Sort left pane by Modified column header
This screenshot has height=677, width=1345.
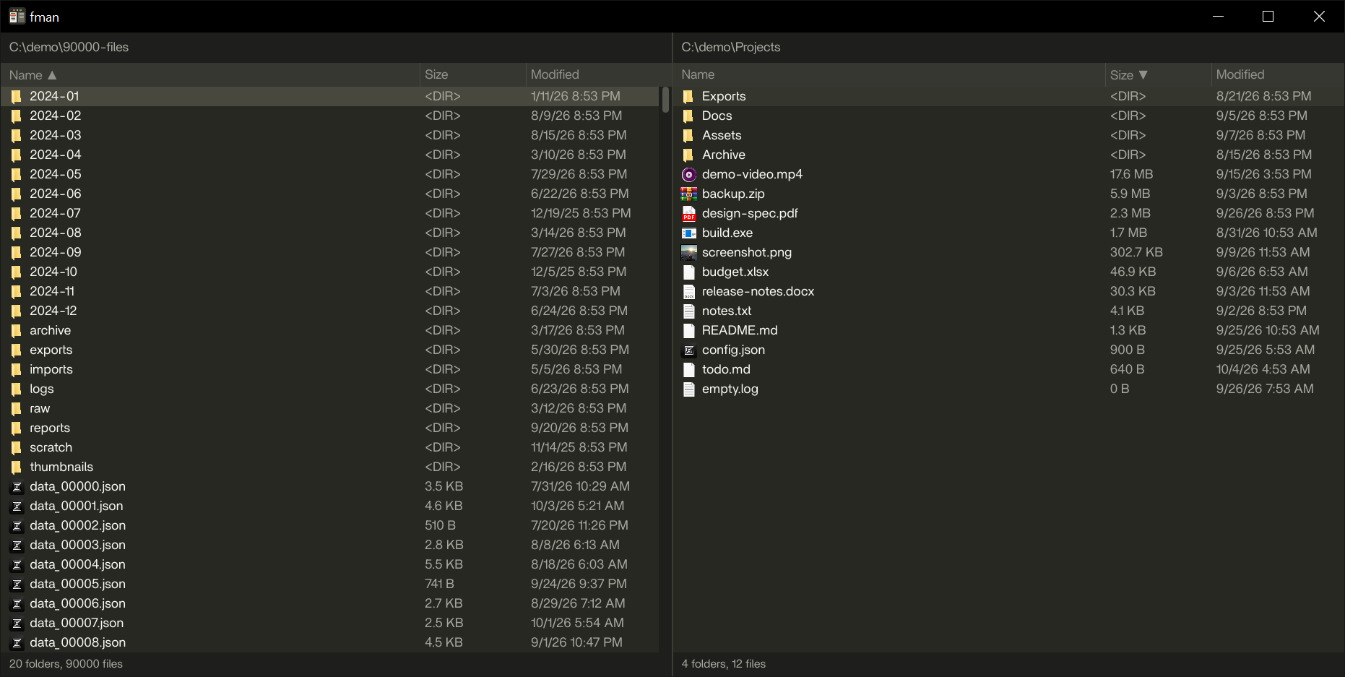(x=599, y=74)
